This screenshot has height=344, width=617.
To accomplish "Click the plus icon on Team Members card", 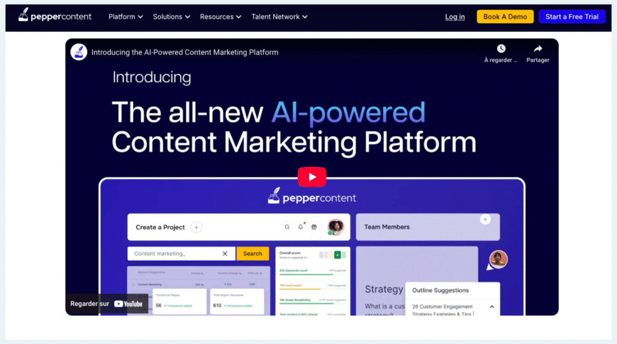I will [485, 219].
